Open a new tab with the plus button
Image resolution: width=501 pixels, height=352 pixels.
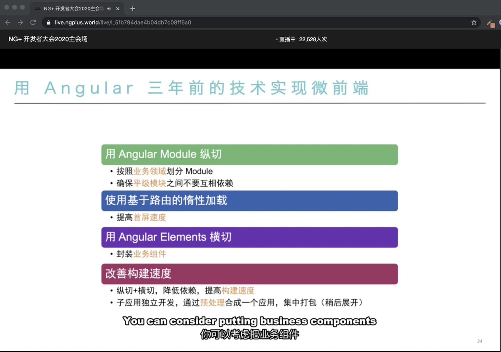pyautogui.click(x=132, y=8)
